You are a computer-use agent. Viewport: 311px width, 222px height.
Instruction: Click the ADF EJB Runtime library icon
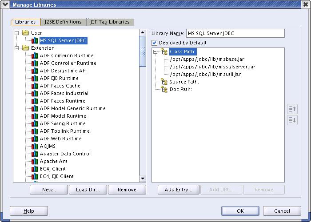35,78
